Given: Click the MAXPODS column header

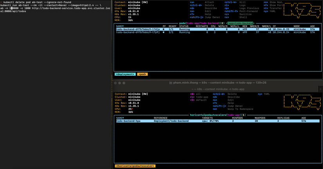Looking at the screenshot, I should click(260, 118).
